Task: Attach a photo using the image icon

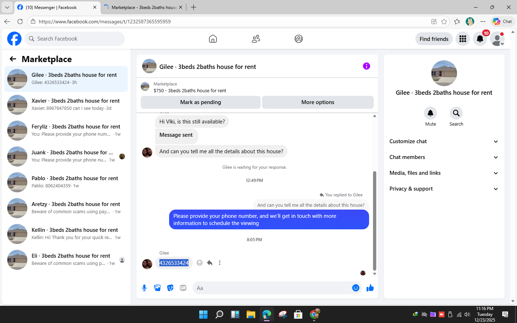Action: (157, 288)
